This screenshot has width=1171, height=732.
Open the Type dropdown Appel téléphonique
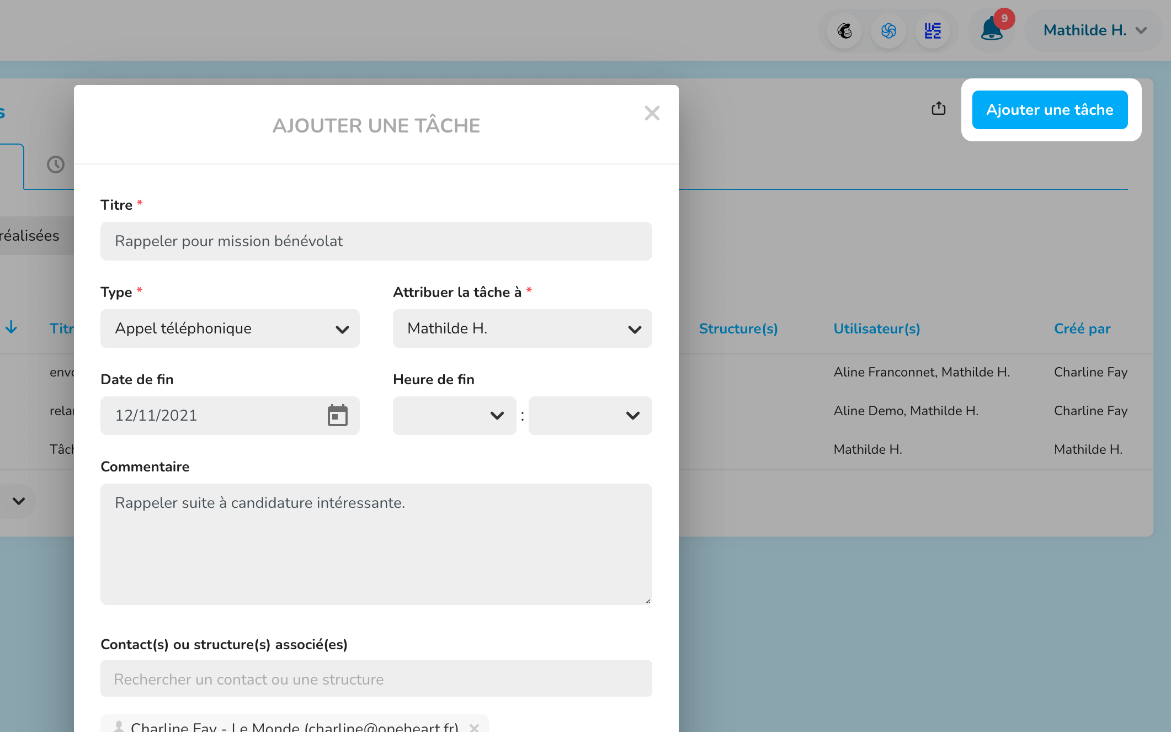click(230, 328)
